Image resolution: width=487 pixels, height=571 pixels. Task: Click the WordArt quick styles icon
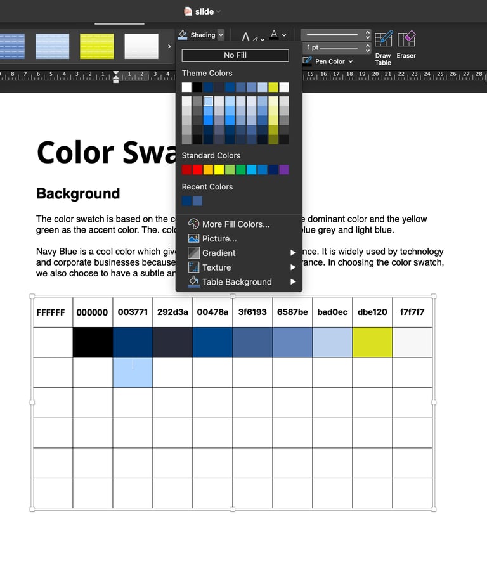249,36
